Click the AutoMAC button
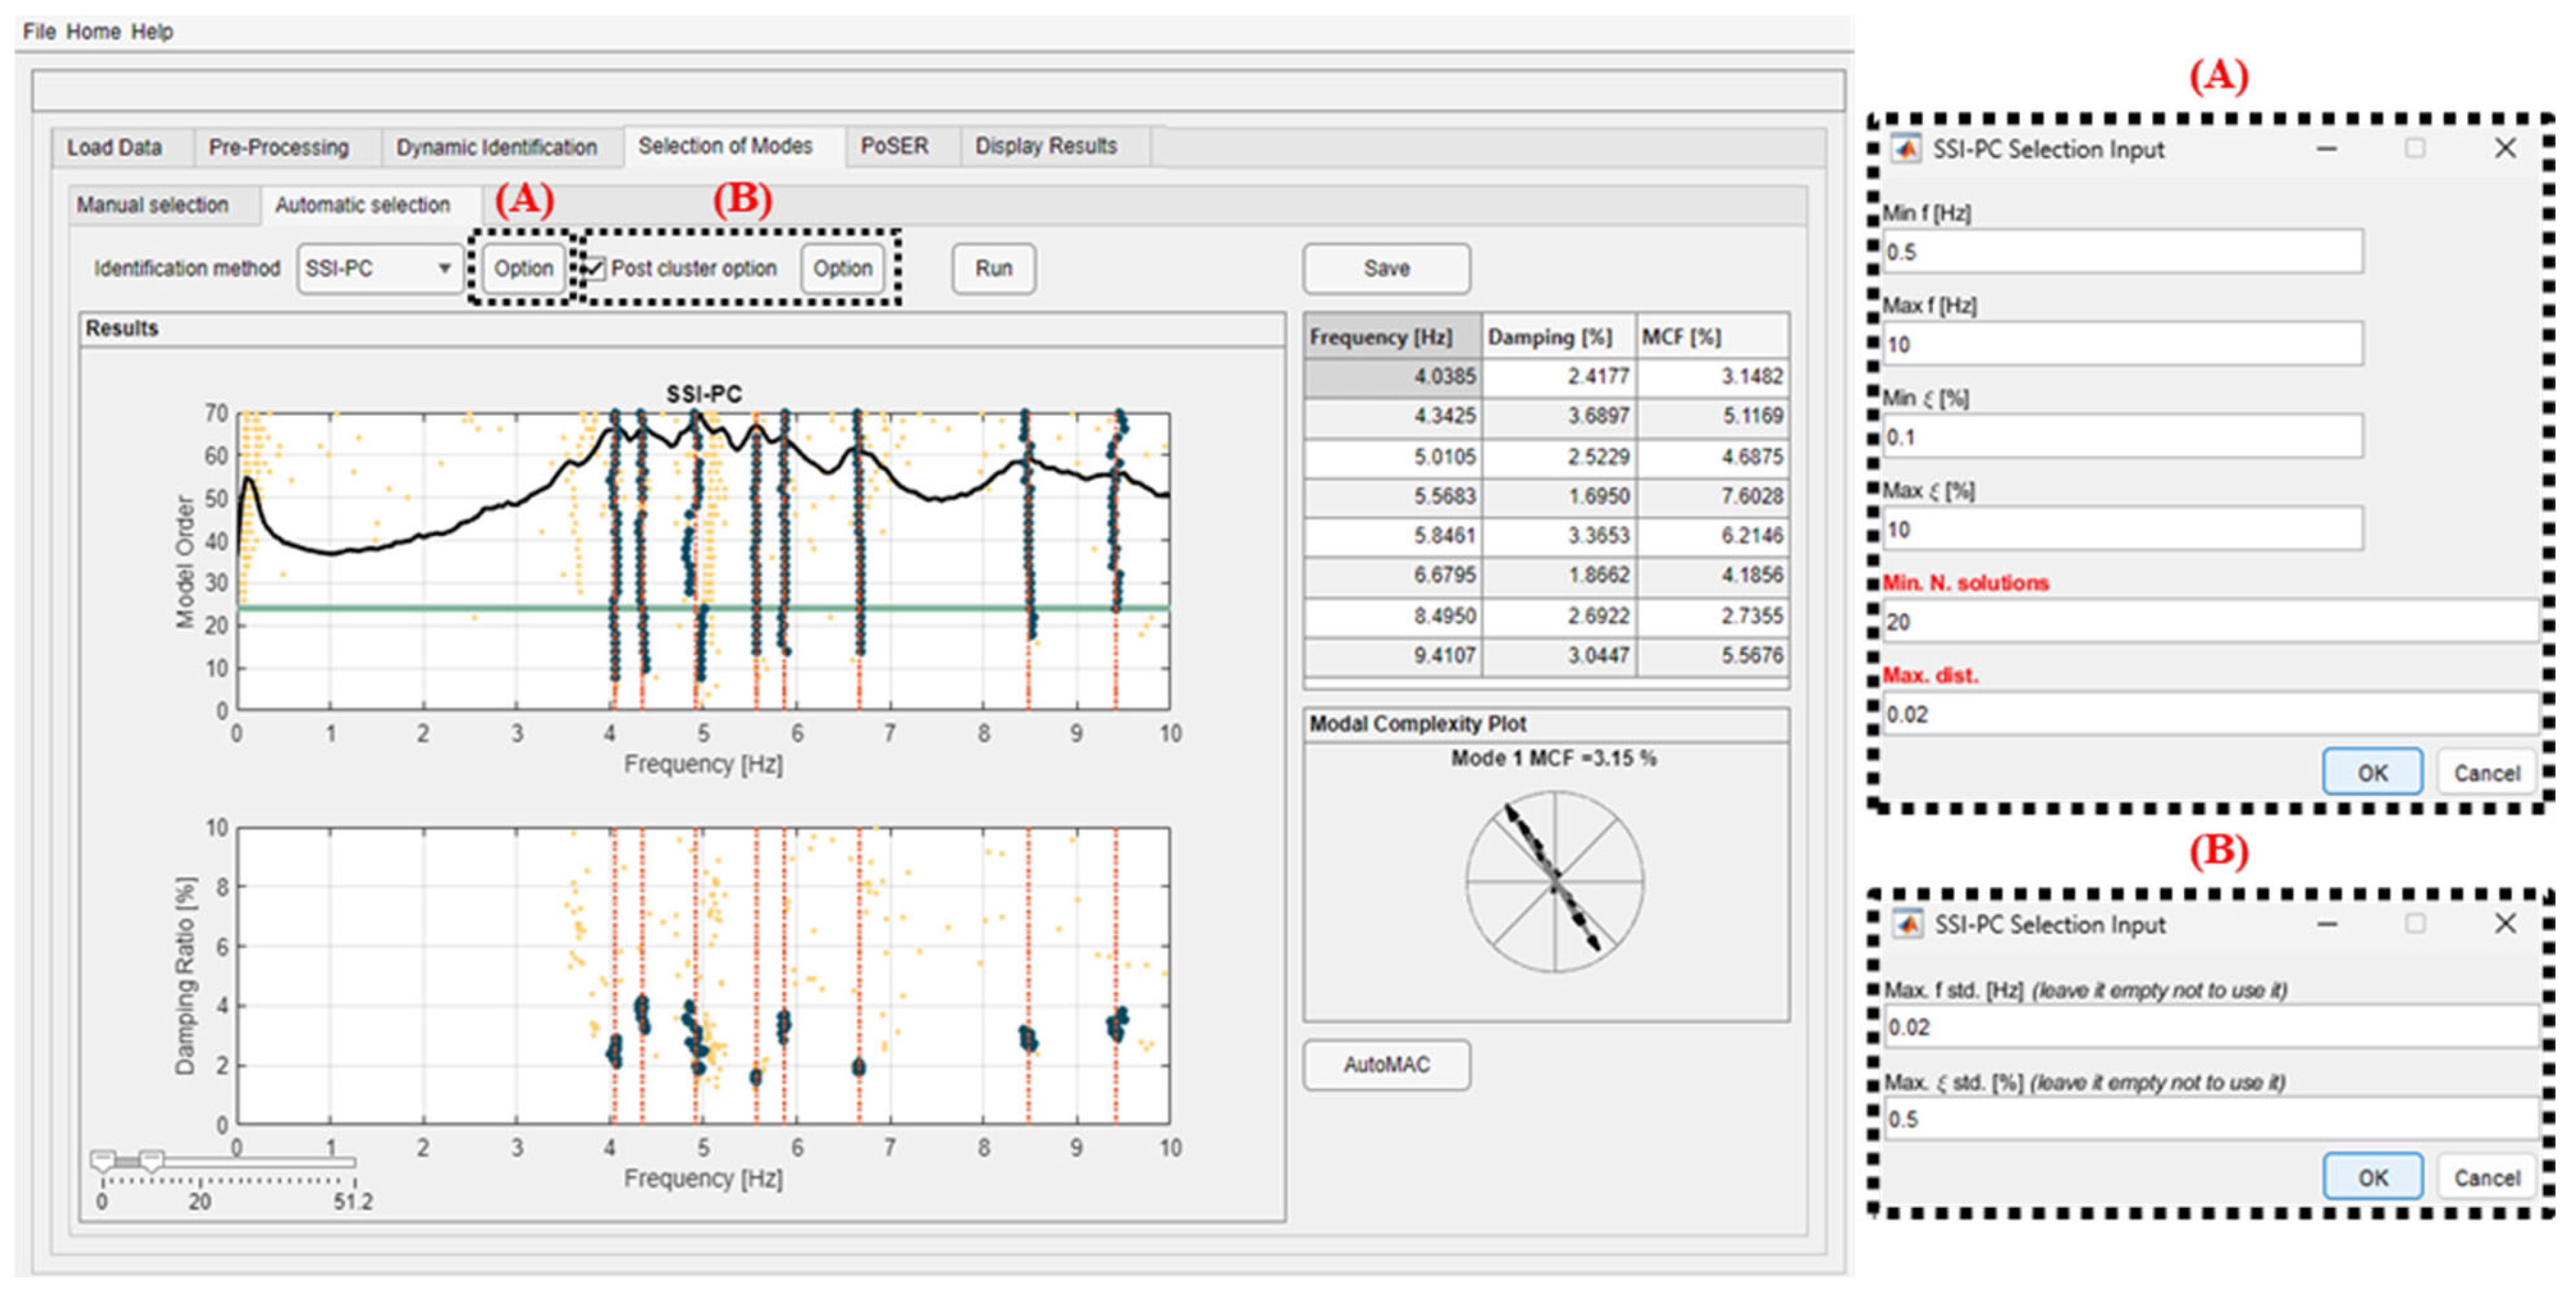The image size is (2576, 1289). click(x=1386, y=1064)
